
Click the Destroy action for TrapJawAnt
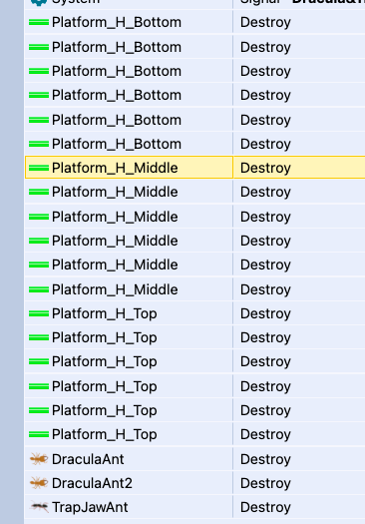click(265, 507)
